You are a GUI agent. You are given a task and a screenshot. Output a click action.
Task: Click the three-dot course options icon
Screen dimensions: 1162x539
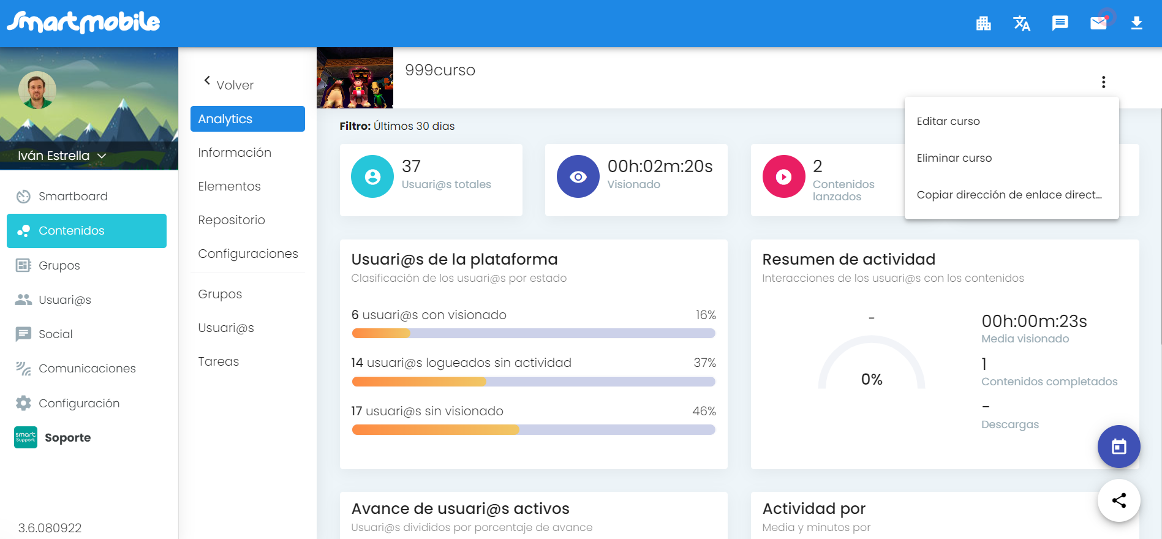tap(1103, 82)
